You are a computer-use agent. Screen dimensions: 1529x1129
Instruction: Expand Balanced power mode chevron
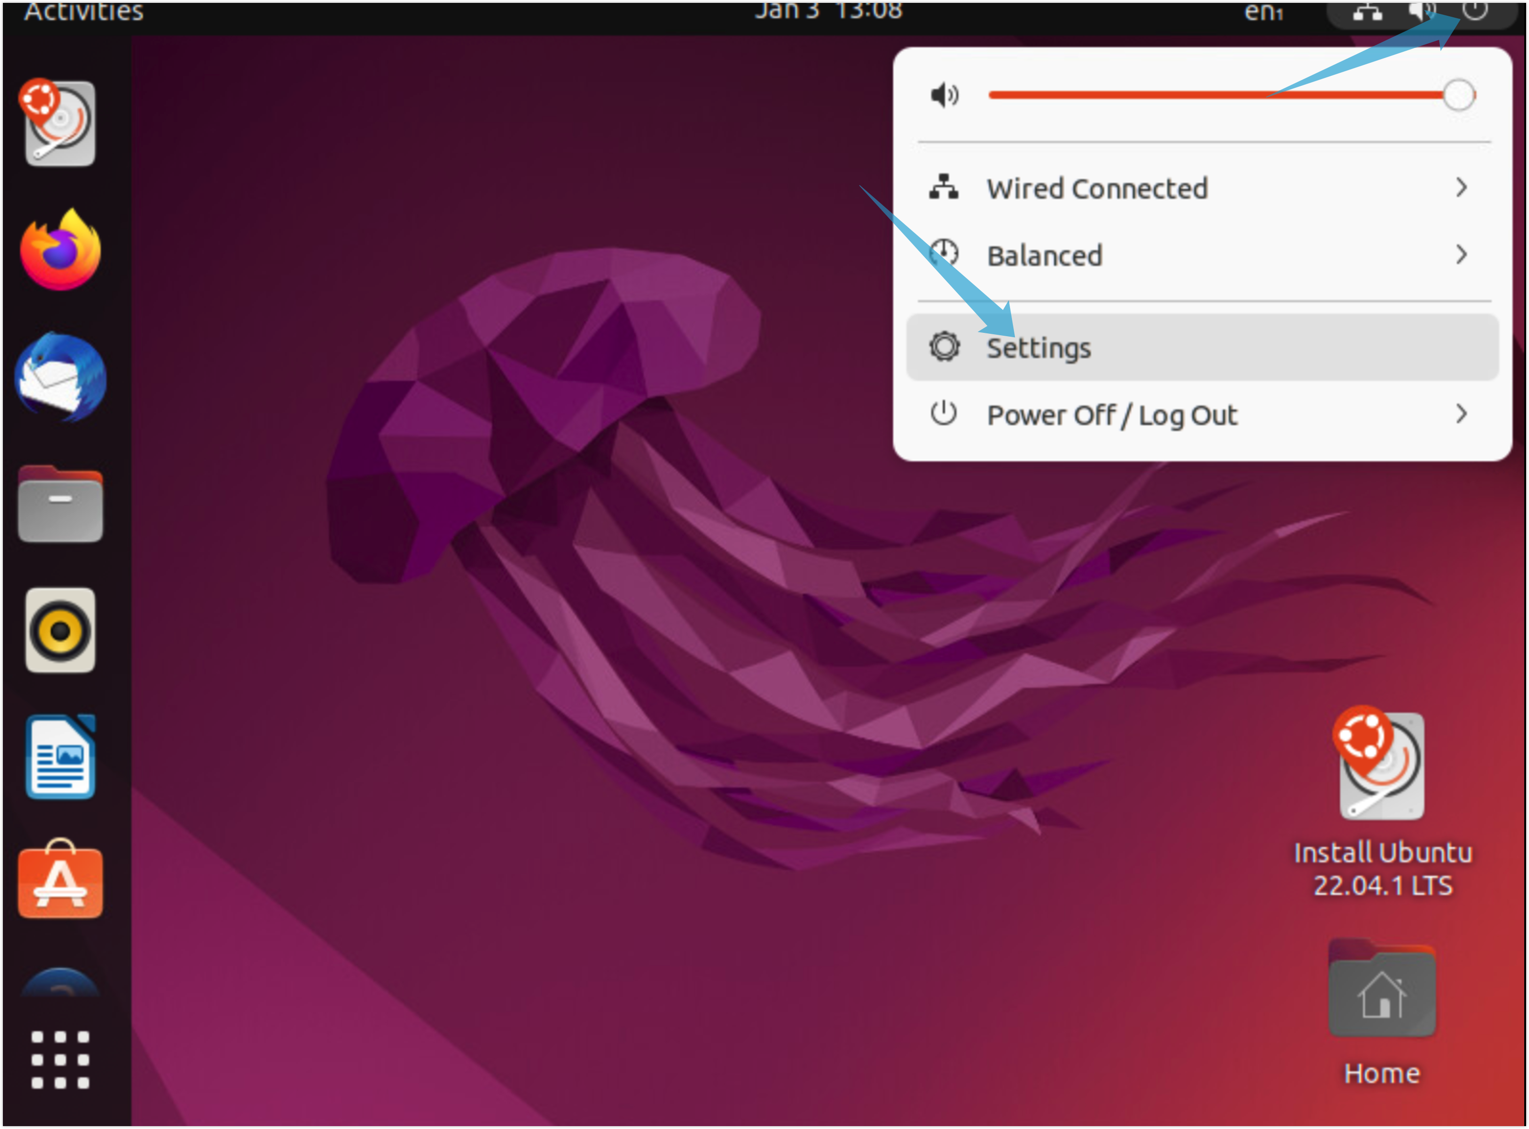point(1461,254)
